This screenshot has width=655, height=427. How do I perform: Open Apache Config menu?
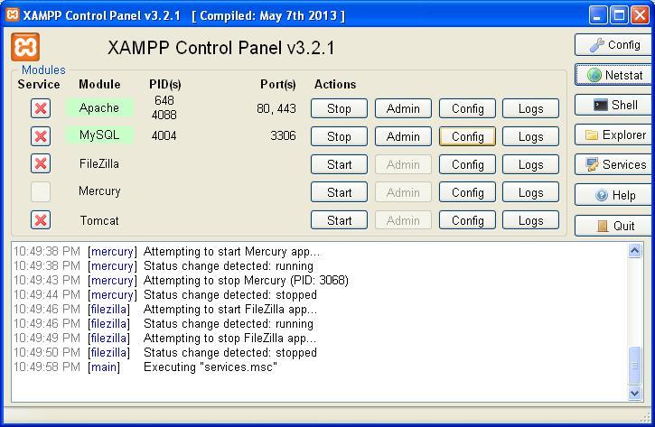point(467,108)
